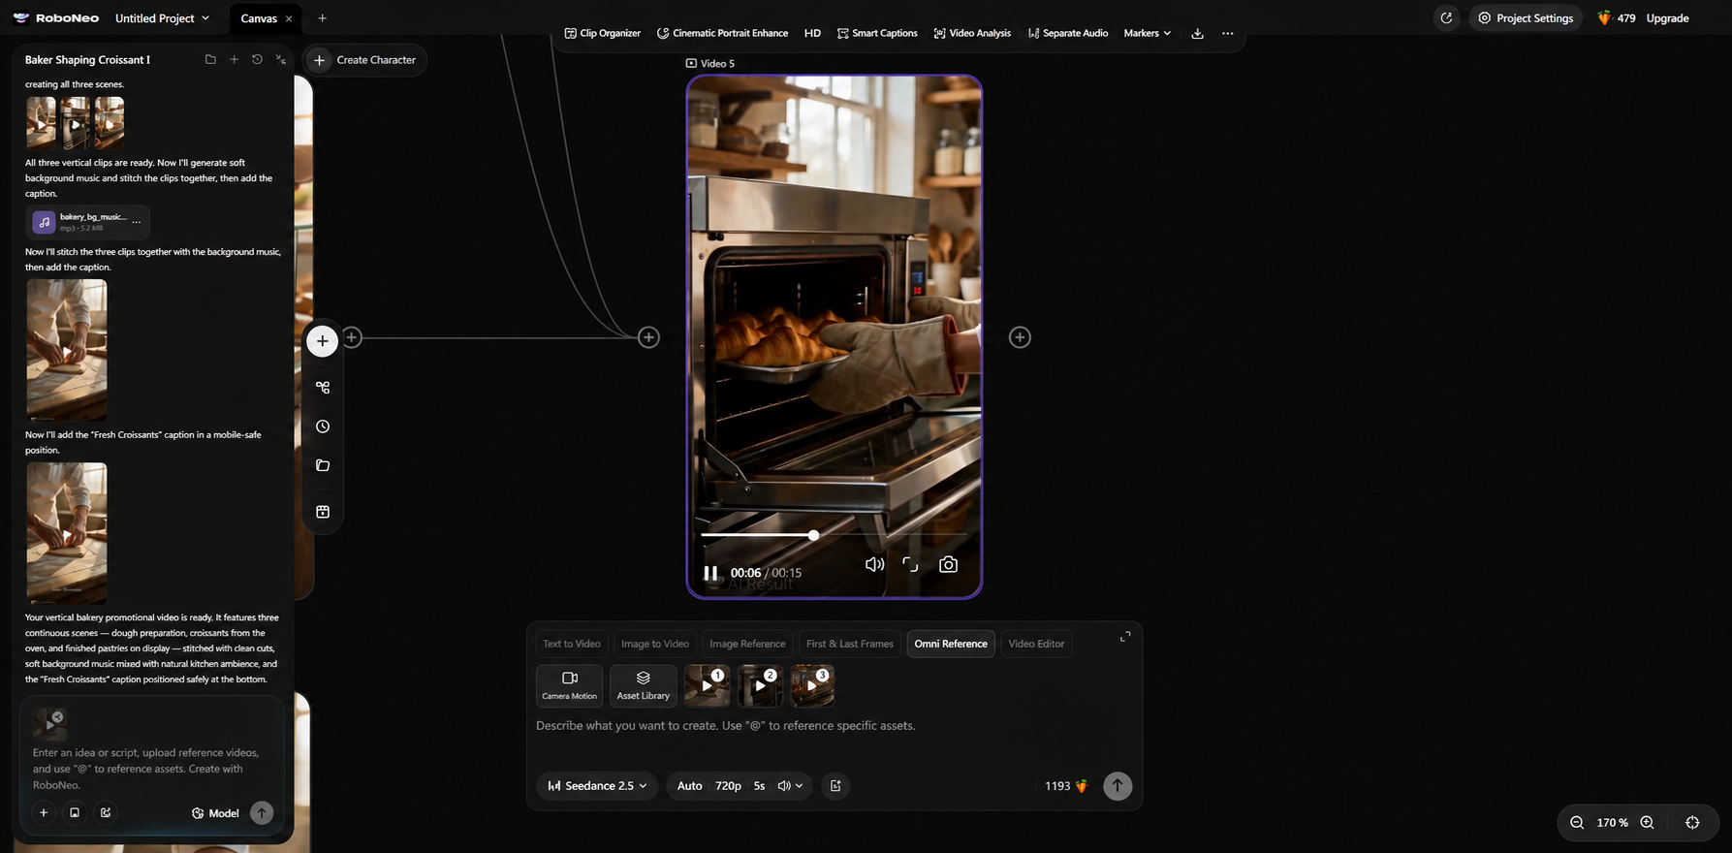
Task: Open the Asset Library
Action: (x=643, y=685)
